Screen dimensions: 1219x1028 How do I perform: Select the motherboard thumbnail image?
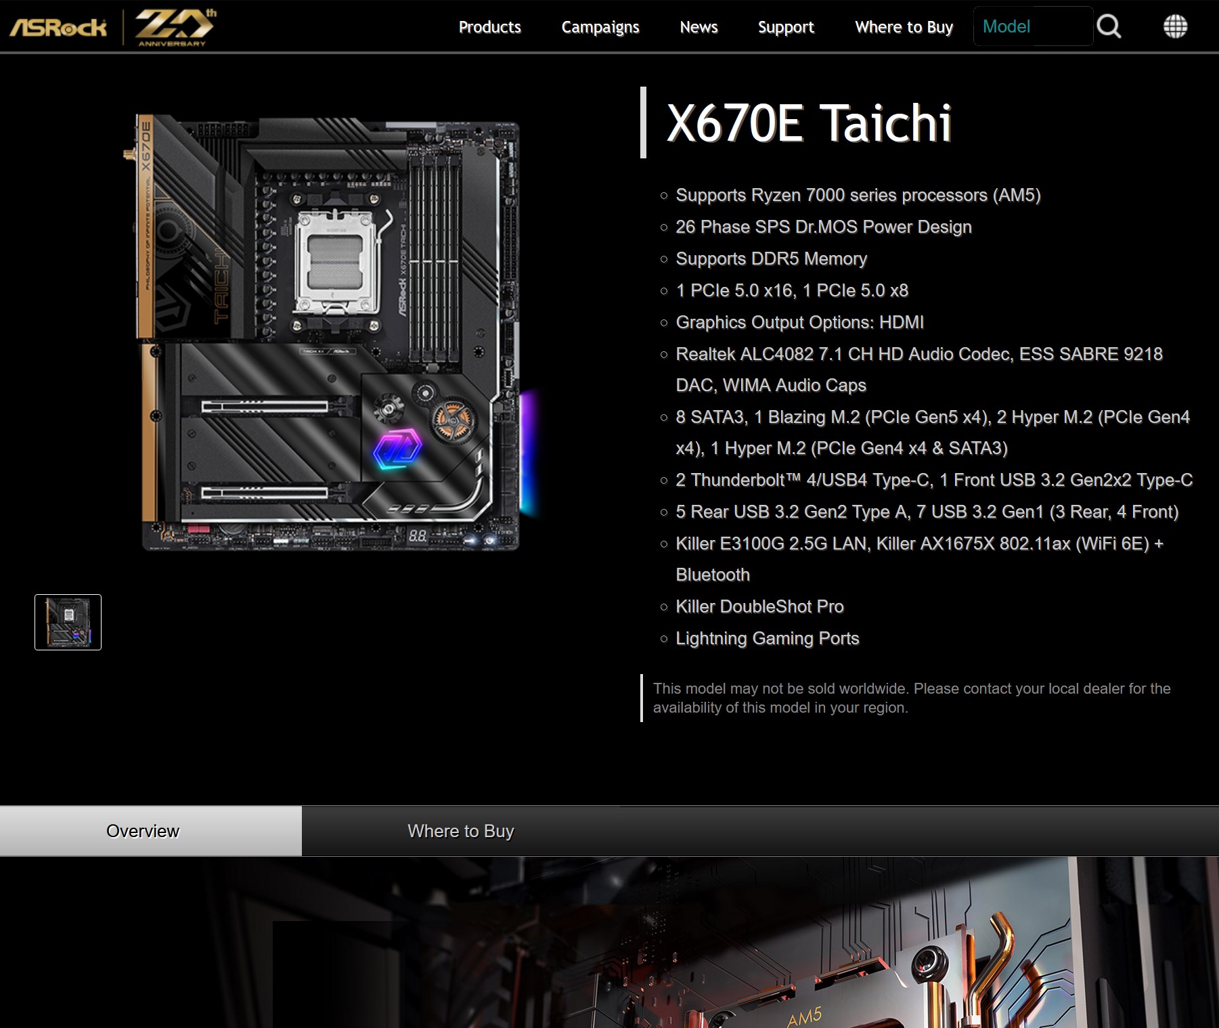tap(68, 622)
